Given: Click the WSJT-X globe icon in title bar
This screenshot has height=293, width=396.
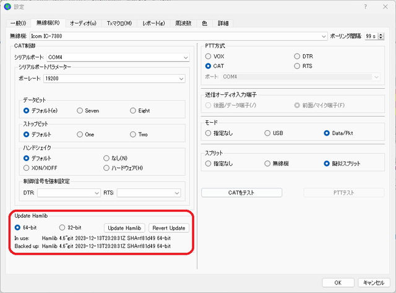Looking at the screenshot, I should pyautogui.click(x=7, y=7).
